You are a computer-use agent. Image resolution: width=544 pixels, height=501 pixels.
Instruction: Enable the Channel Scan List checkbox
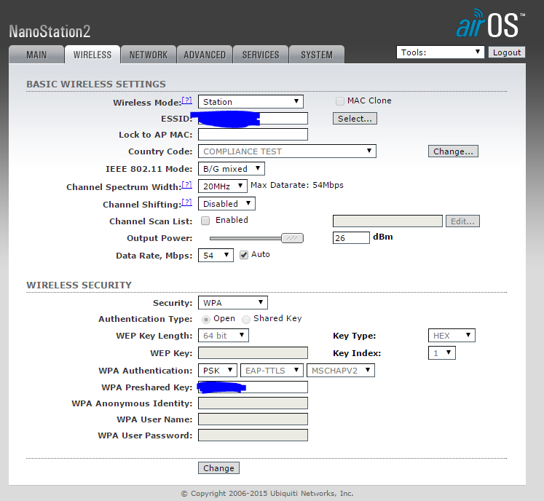tap(205, 221)
